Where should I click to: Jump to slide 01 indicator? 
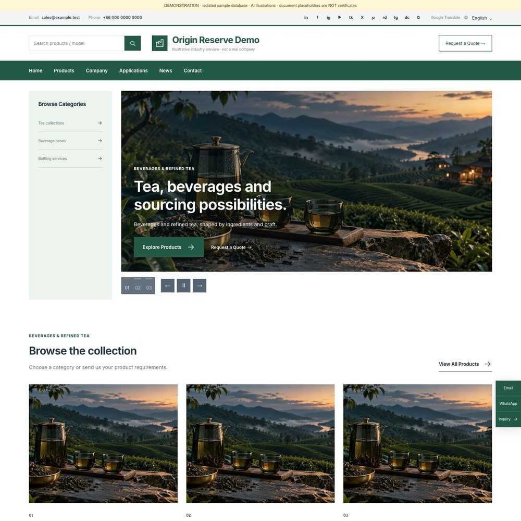pyautogui.click(x=127, y=286)
